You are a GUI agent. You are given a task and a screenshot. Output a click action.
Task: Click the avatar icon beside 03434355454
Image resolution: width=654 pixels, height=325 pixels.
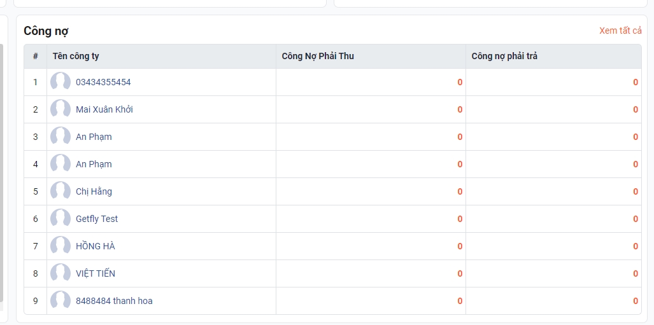(60, 82)
